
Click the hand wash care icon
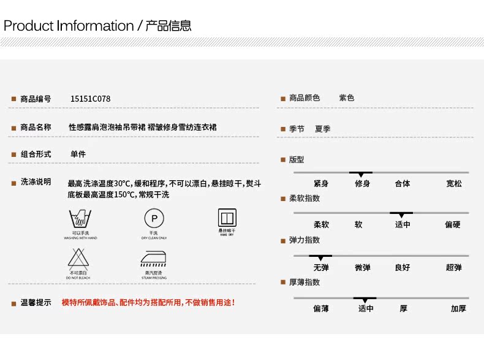(x=80, y=218)
